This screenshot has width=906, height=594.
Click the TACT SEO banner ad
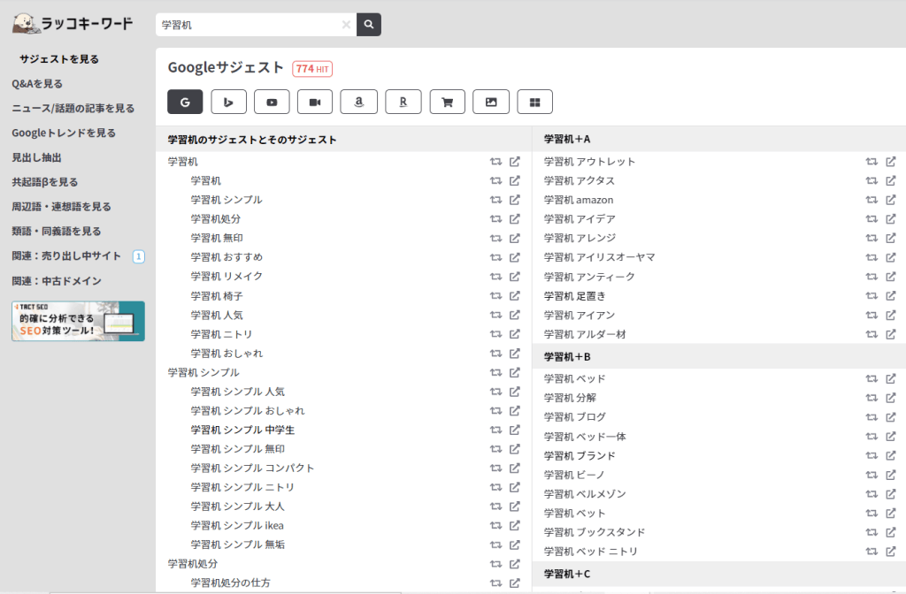click(78, 321)
